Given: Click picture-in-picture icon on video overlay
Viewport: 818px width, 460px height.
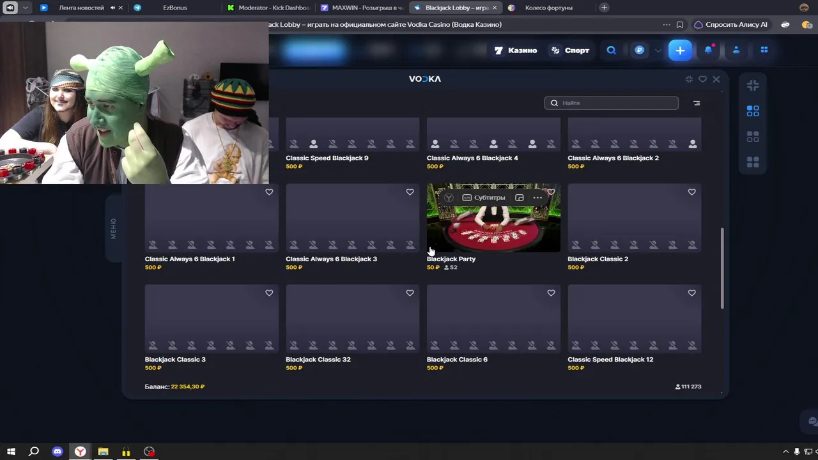Looking at the screenshot, I should (x=520, y=198).
